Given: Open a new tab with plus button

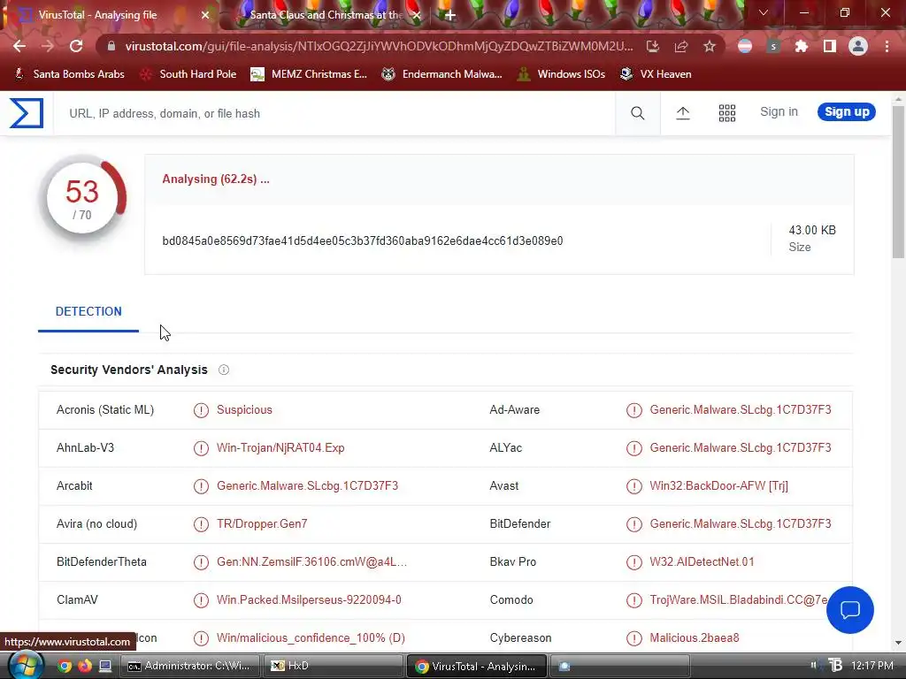Looking at the screenshot, I should (449, 16).
